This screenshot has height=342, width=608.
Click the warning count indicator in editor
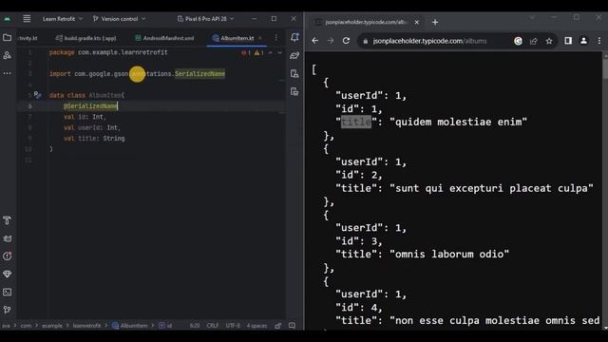click(x=258, y=52)
